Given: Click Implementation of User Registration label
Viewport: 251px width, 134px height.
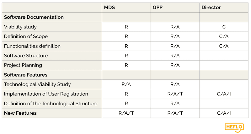Looking at the screenshot, I should [46, 94].
